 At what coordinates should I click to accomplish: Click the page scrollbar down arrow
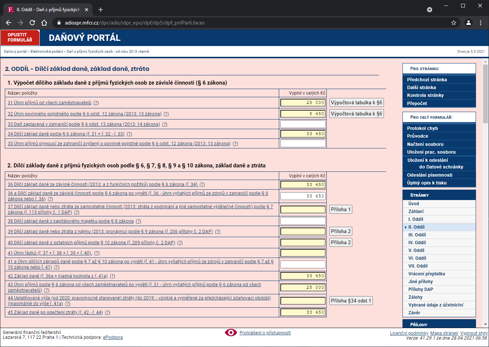tap(485, 324)
